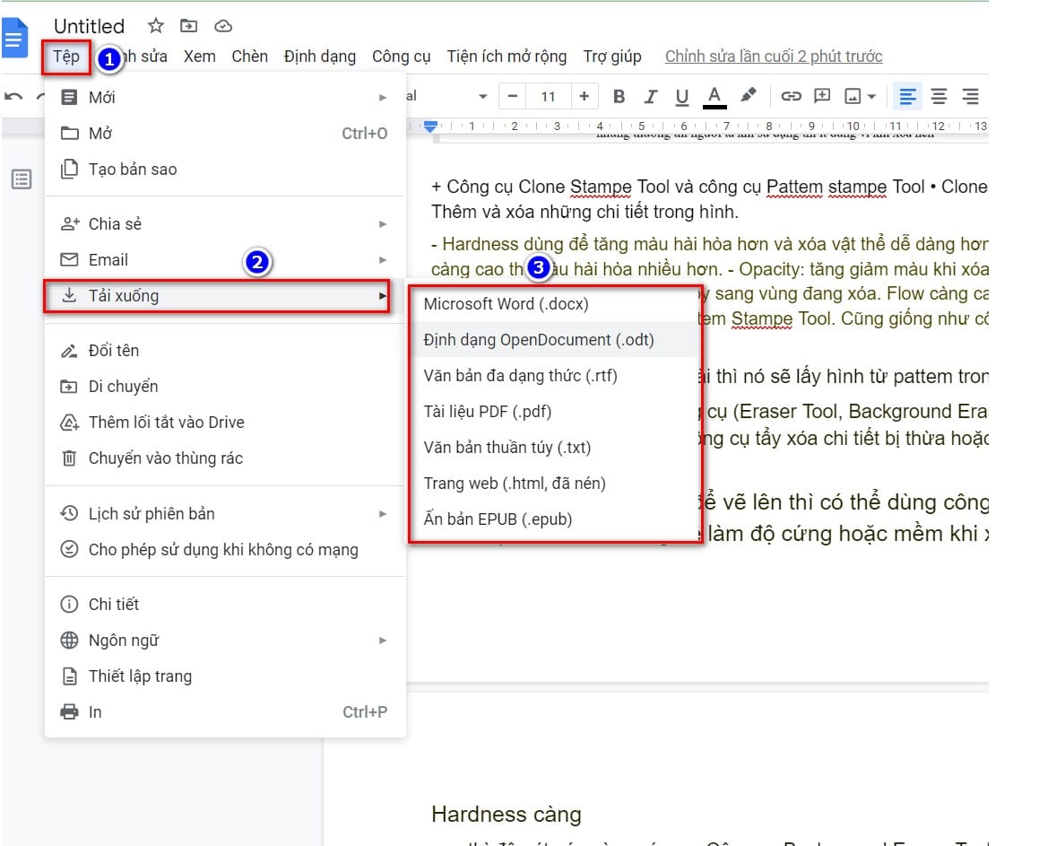The image size is (1039, 846).
Task: Click the Untitled document title
Action: coord(90,26)
